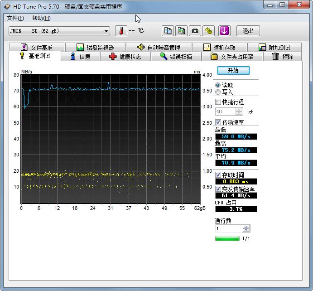Uncheck the 存取时间 checkbox
The height and width of the screenshot is (291, 313).
pyautogui.click(x=218, y=175)
